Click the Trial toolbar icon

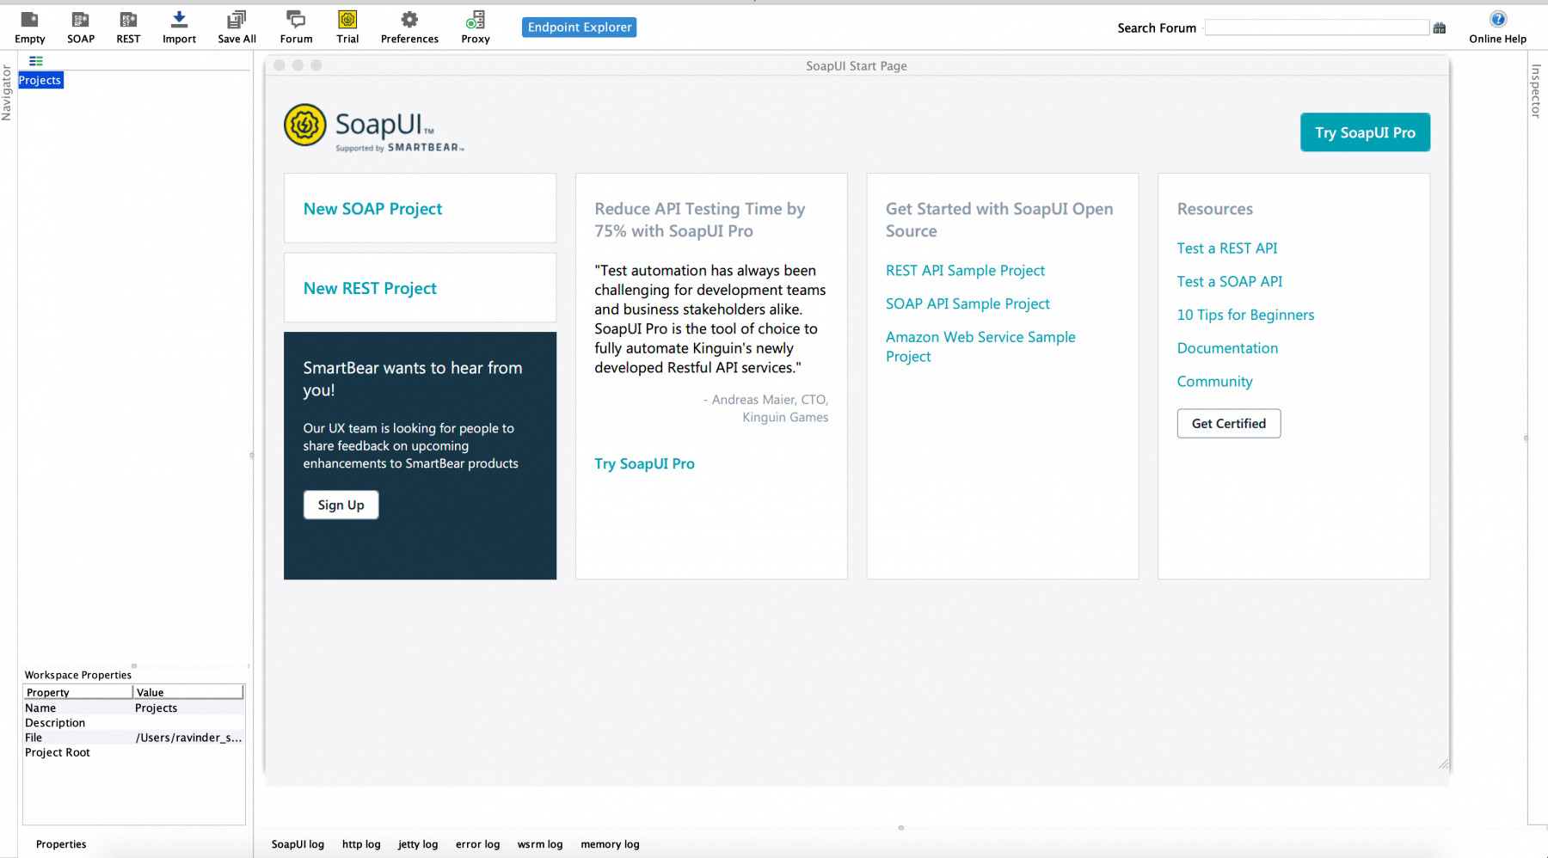[347, 28]
